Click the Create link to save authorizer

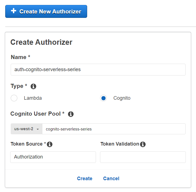(x=85, y=179)
